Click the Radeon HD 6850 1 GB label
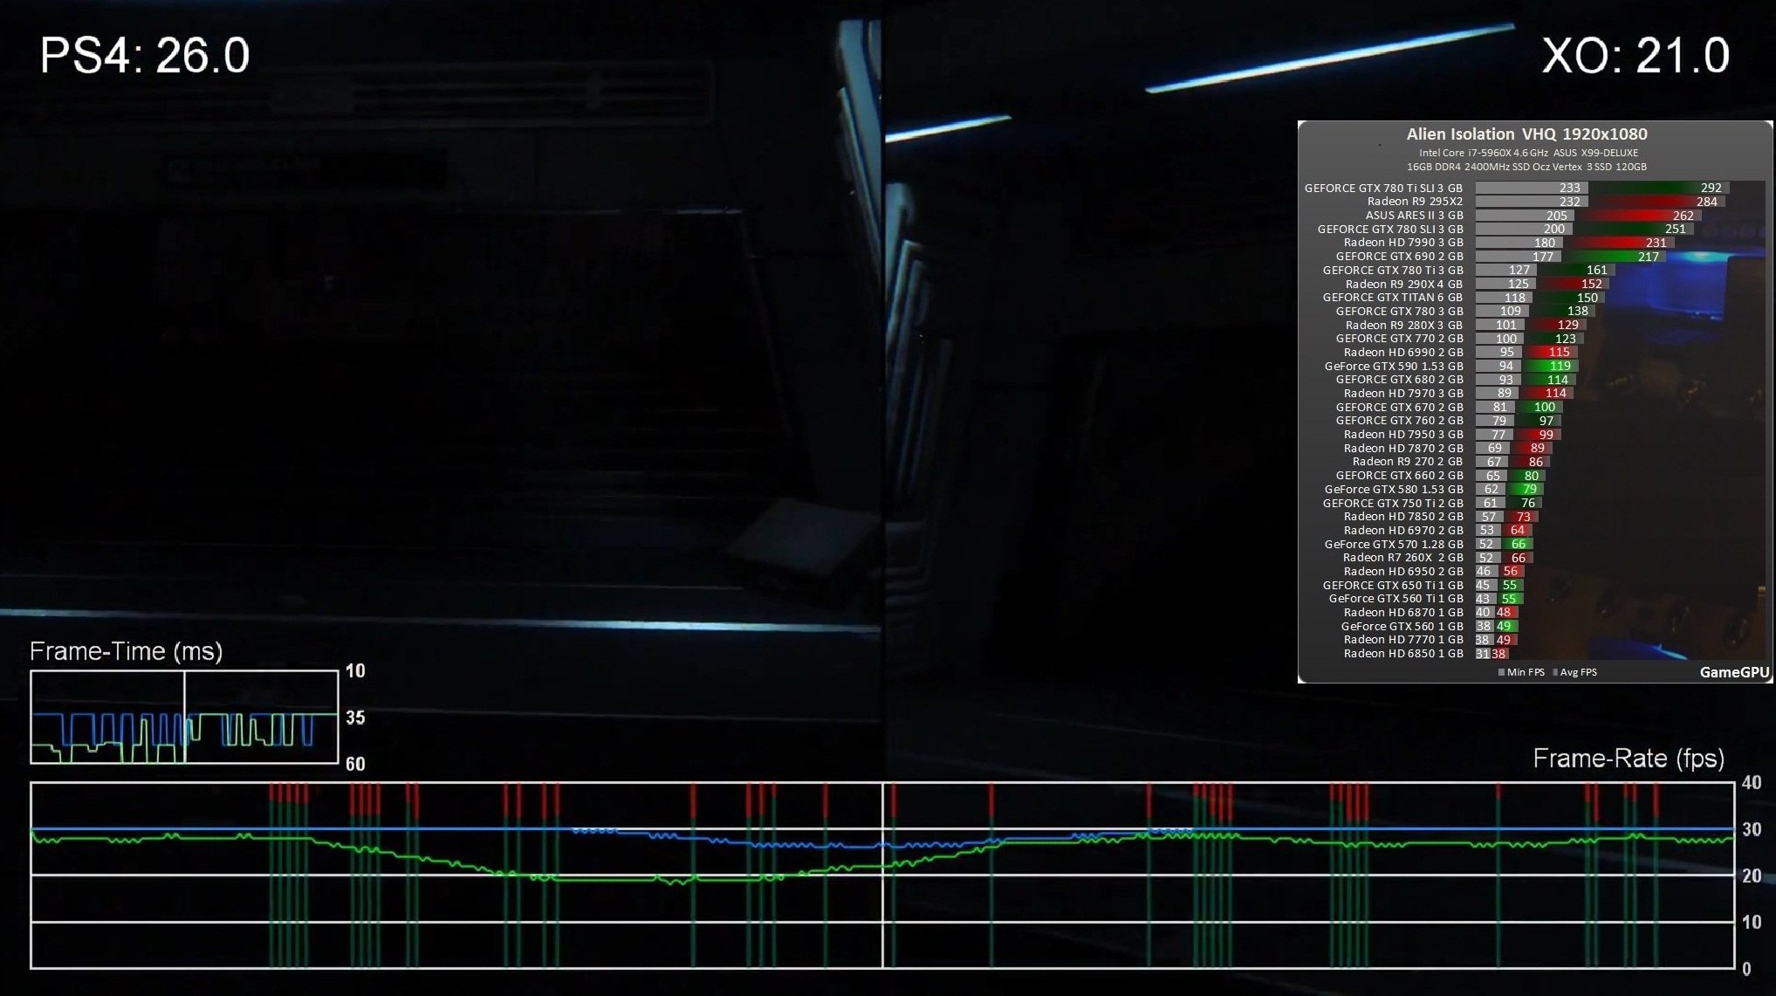The width and height of the screenshot is (1776, 996). pyautogui.click(x=1403, y=654)
